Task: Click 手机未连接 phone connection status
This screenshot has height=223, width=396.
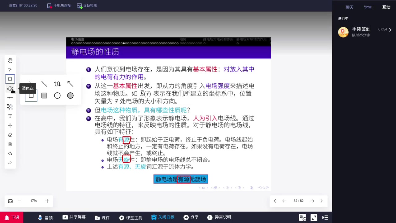Action: coord(59,6)
